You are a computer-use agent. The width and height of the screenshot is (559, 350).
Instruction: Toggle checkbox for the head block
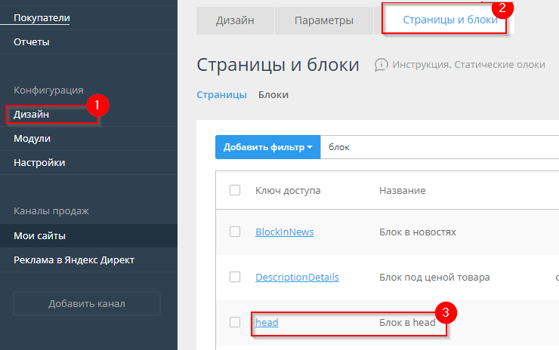click(235, 322)
